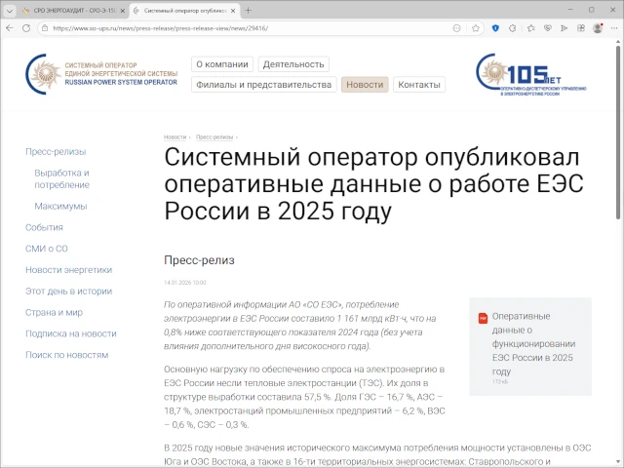
Task: Open Филиалы и представительства menu
Action: pos(264,85)
